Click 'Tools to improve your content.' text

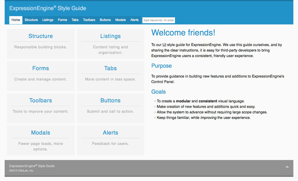pos(41,111)
